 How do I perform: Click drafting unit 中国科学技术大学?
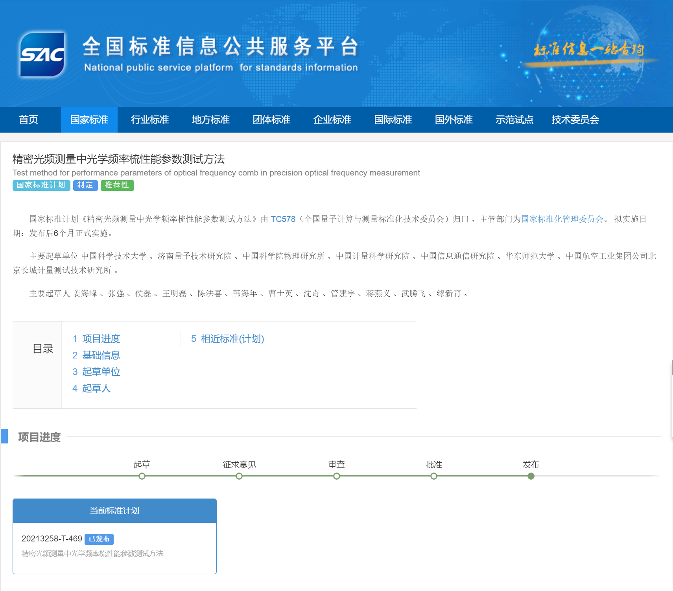tap(114, 256)
